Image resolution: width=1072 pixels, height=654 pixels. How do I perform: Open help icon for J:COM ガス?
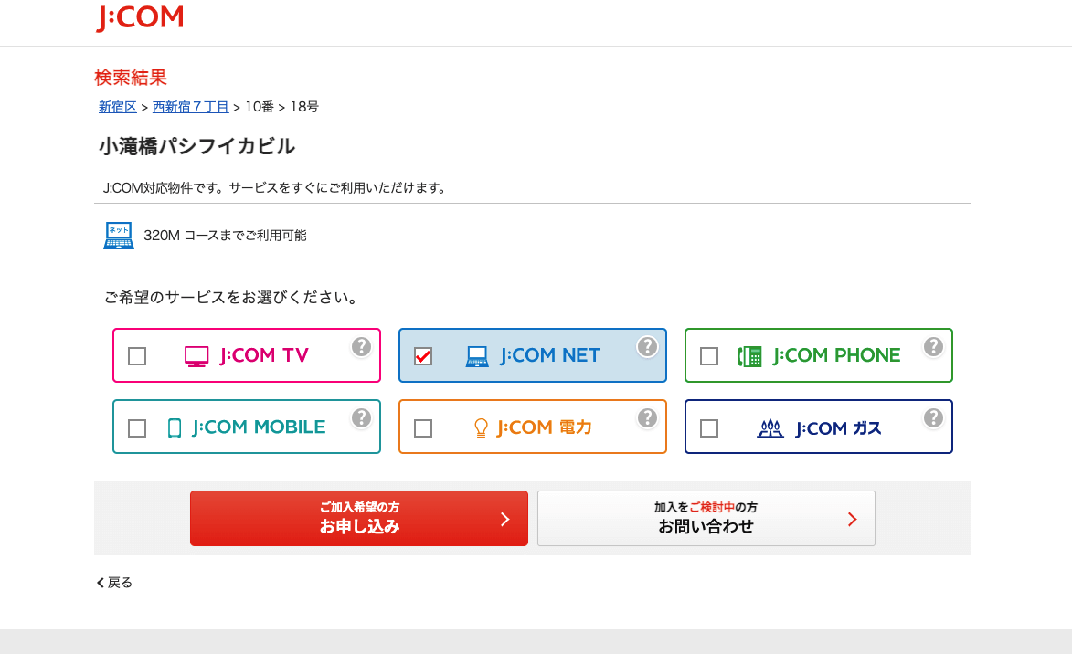pyautogui.click(x=933, y=418)
